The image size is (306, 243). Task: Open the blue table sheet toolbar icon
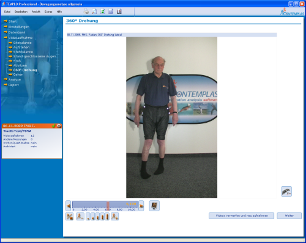click(111, 12)
